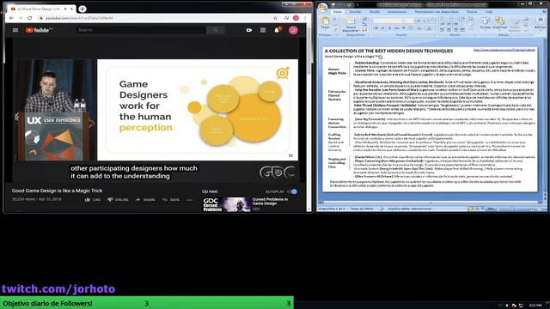This screenshot has width=550, height=309.
Task: Click Nueva diapositiva to add a slide
Action: click(x=351, y=25)
